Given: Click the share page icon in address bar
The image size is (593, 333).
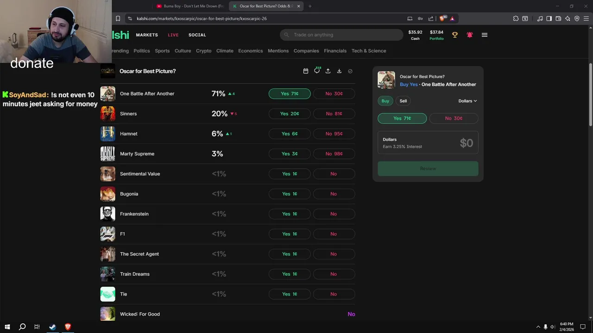Looking at the screenshot, I should click(x=431, y=18).
